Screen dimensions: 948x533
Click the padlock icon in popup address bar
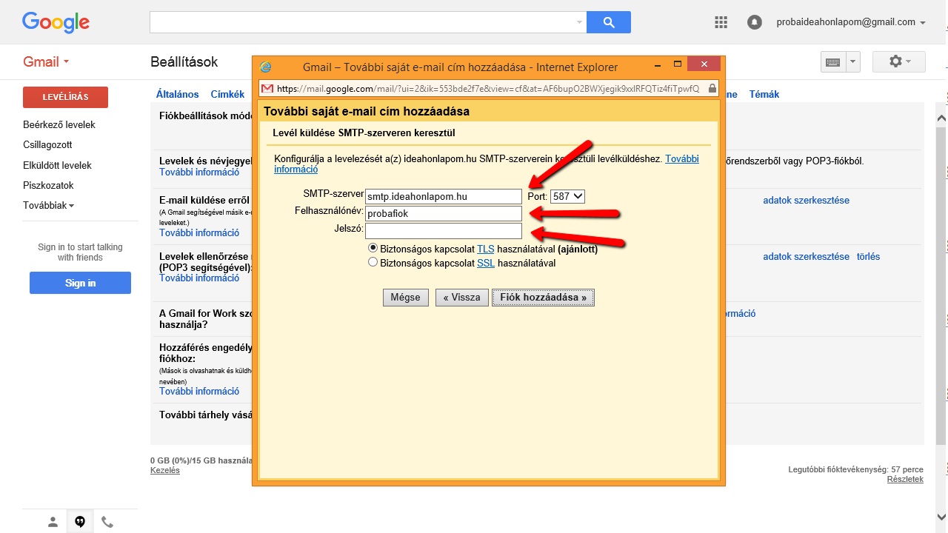[x=712, y=88]
